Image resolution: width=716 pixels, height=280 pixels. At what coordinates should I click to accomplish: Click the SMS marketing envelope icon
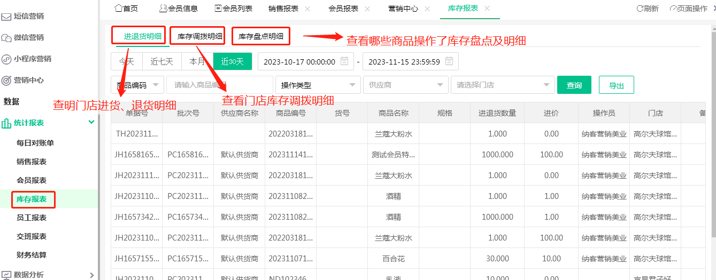point(6,17)
